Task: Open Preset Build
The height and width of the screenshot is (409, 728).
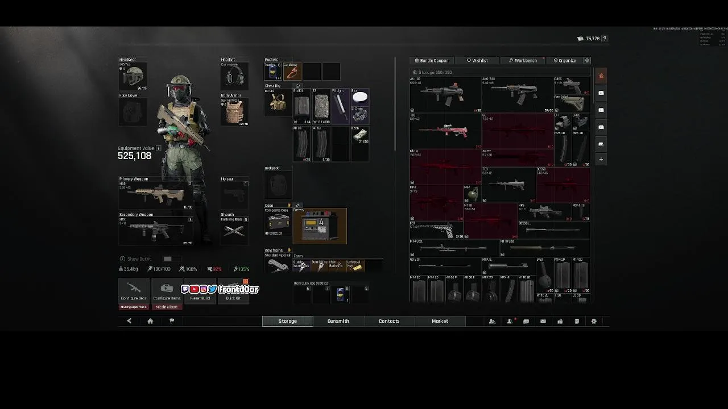Action: point(200,291)
